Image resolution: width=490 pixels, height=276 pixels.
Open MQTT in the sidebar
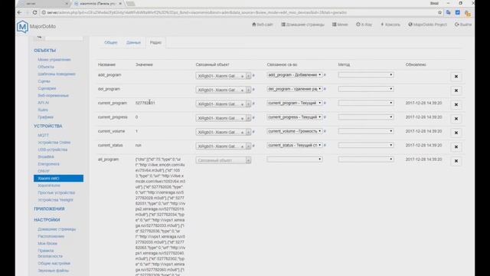pos(43,135)
